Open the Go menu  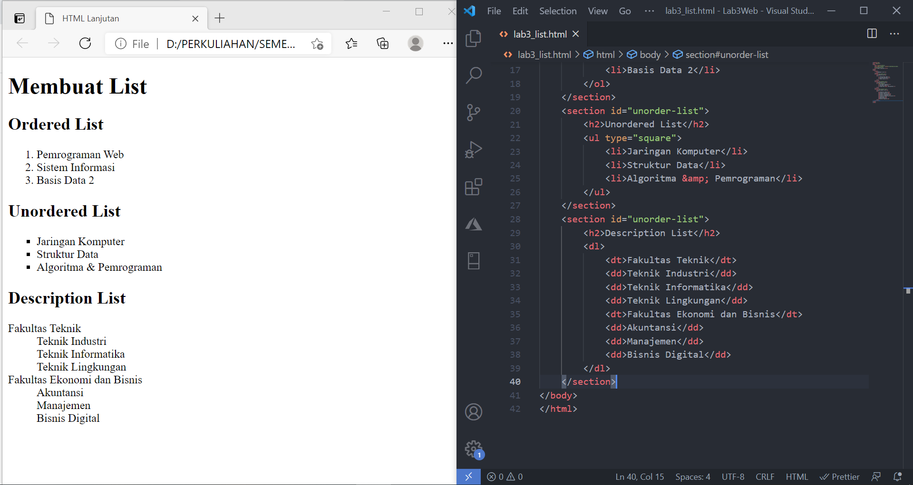click(625, 11)
